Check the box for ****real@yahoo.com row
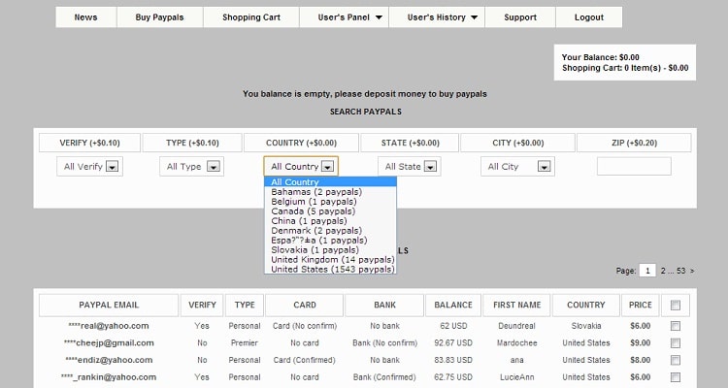The image size is (728, 388). tap(676, 326)
